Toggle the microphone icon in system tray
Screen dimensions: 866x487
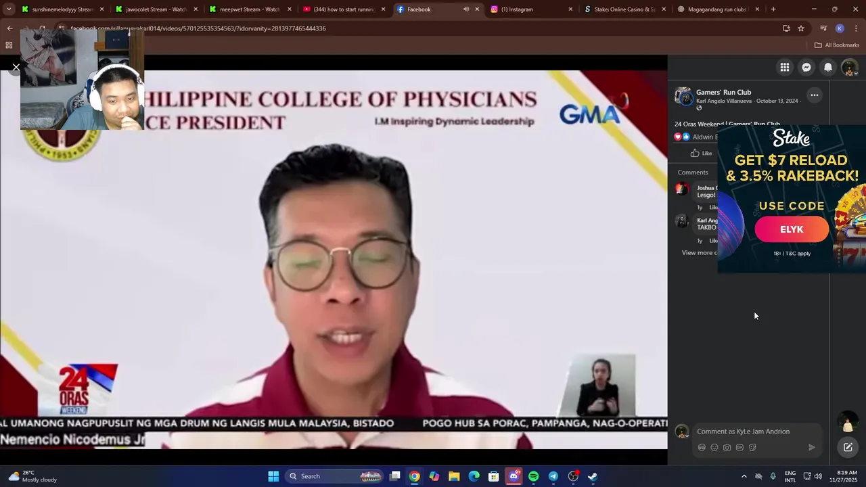click(x=773, y=476)
